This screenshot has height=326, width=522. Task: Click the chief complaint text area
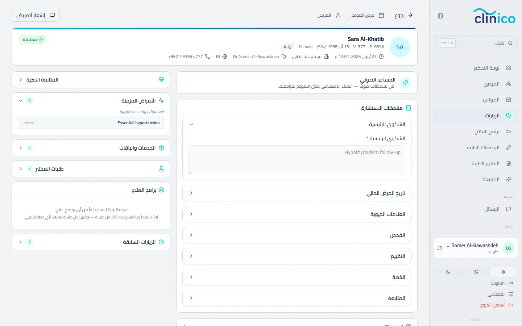(297, 160)
